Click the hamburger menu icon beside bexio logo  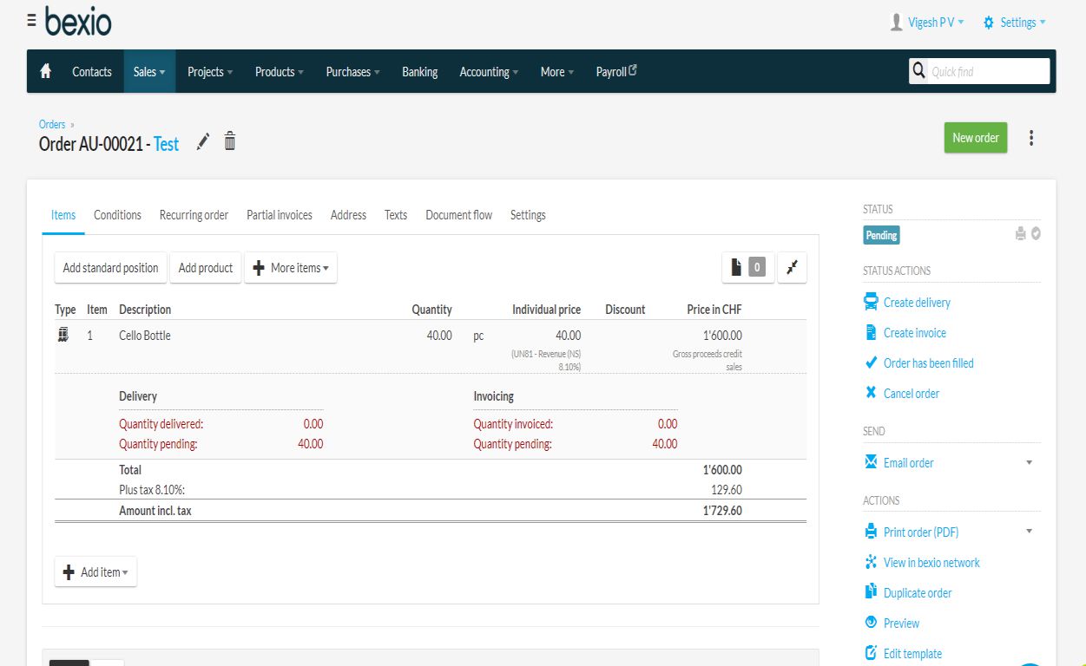click(x=32, y=20)
